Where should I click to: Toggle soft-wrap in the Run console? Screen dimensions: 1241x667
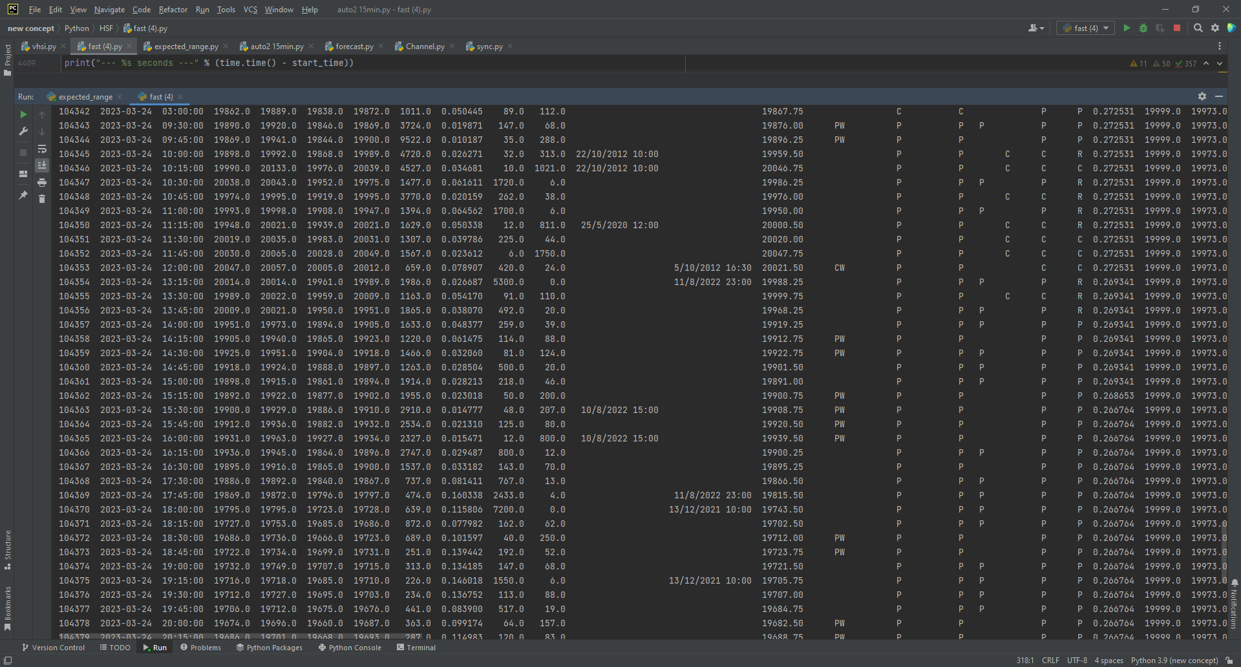(42, 149)
